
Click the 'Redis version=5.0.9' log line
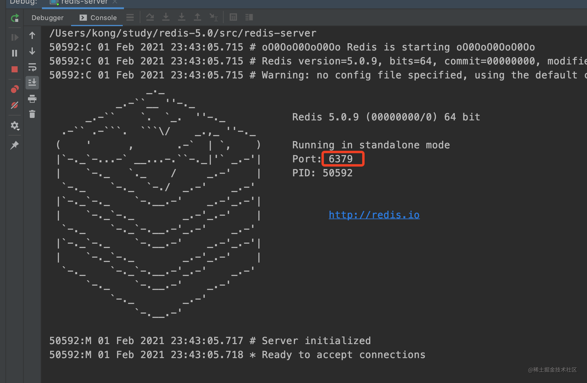(x=318, y=61)
